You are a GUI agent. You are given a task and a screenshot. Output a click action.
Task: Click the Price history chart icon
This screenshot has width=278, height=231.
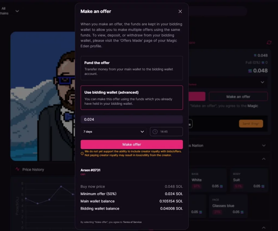click(x=18, y=169)
